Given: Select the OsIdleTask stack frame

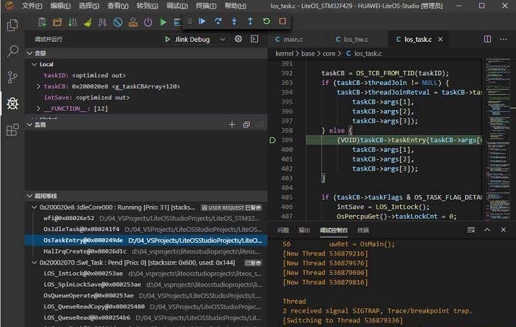Looking at the screenshot, I should point(146,229).
